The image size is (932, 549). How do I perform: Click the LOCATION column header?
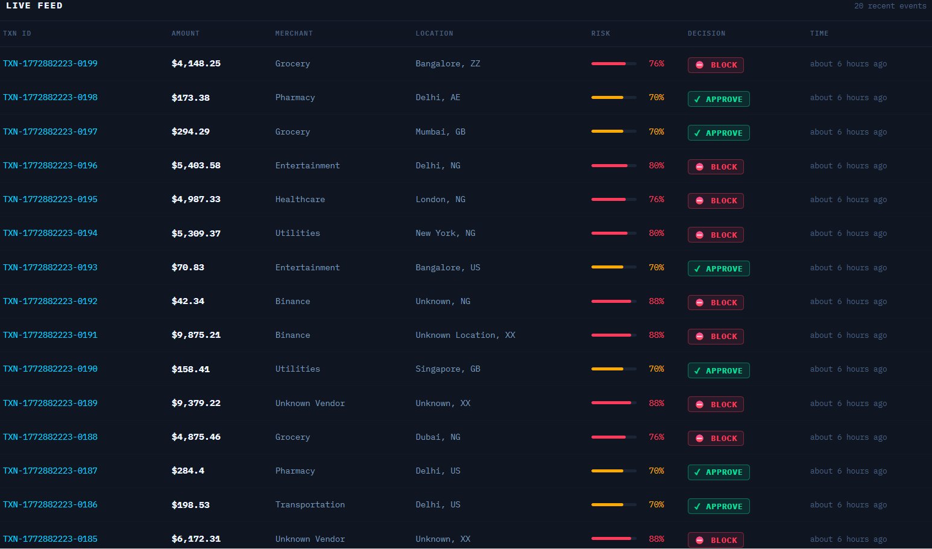(x=434, y=33)
